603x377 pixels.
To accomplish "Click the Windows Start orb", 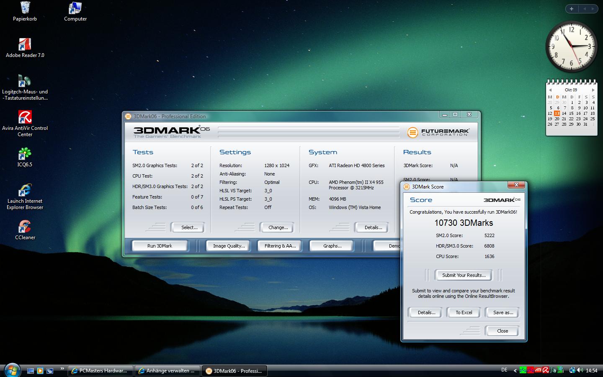I will tap(12, 370).
